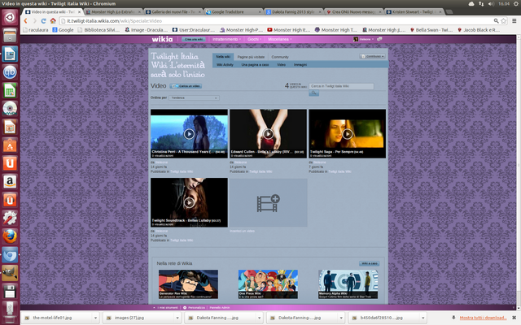Open qBittorrent from the launcher
The width and height of the screenshot is (521, 325).
pyautogui.click(x=10, y=72)
